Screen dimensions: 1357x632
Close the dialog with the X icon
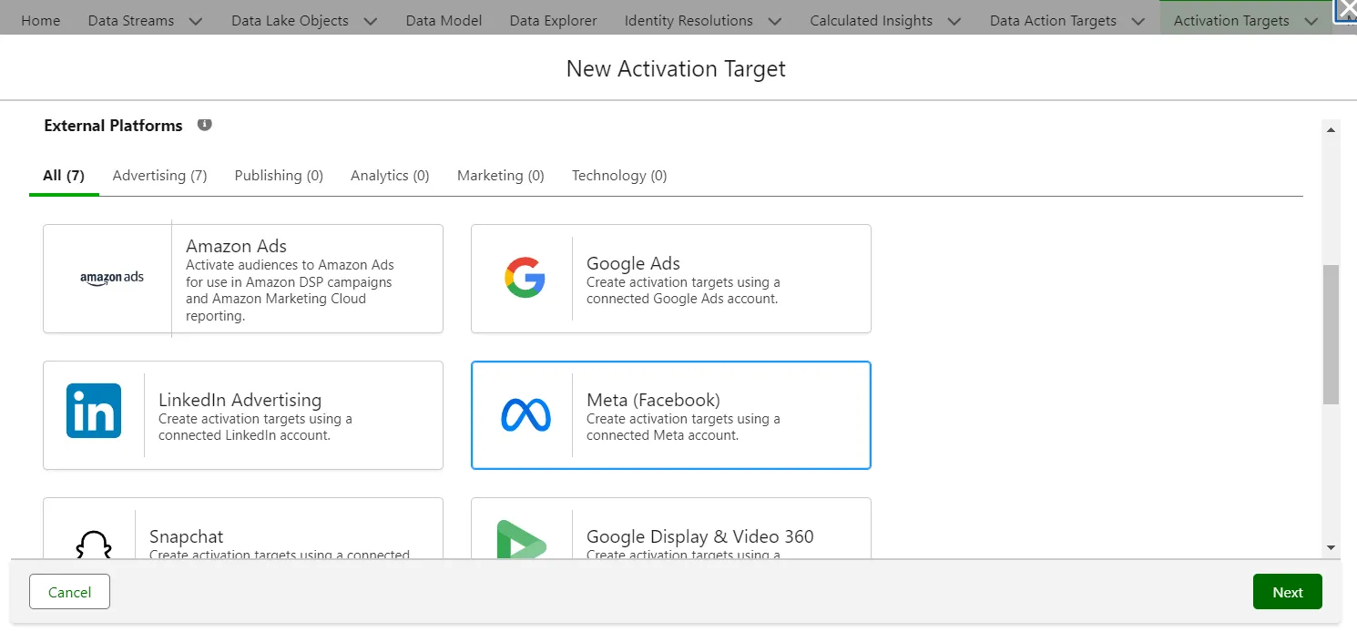(1346, 10)
